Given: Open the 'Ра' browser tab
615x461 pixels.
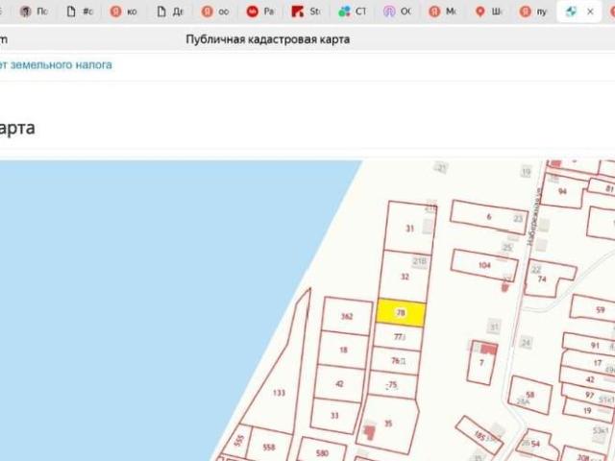Looking at the screenshot, I should click(260, 12).
